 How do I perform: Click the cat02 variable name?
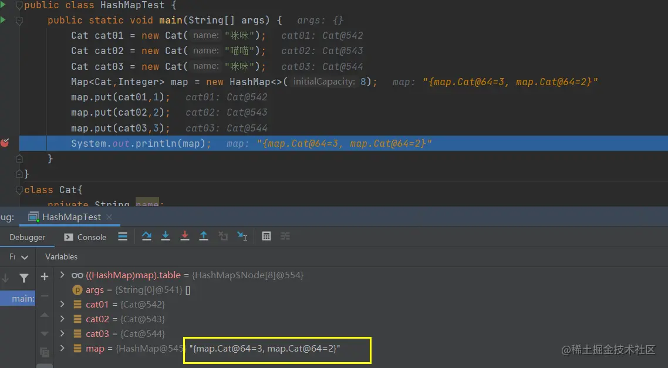pyautogui.click(x=97, y=319)
